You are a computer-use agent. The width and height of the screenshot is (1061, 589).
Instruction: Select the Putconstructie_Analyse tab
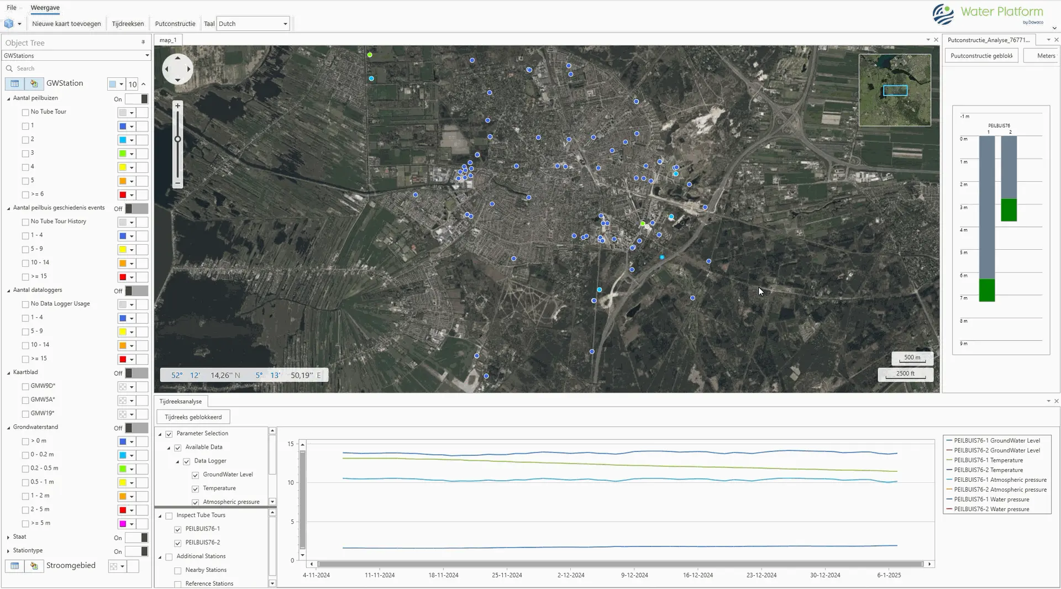click(989, 40)
